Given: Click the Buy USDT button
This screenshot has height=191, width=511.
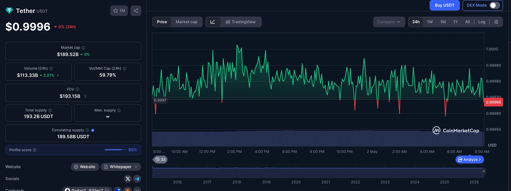Looking at the screenshot, I should 444,5.
